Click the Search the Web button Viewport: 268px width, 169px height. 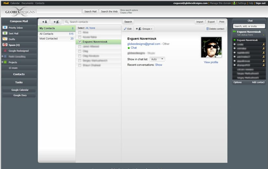click(x=109, y=12)
